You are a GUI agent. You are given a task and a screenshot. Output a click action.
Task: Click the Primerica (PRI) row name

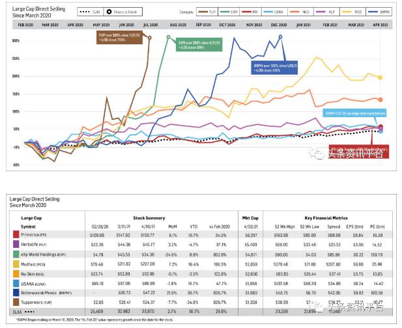pos(34,235)
